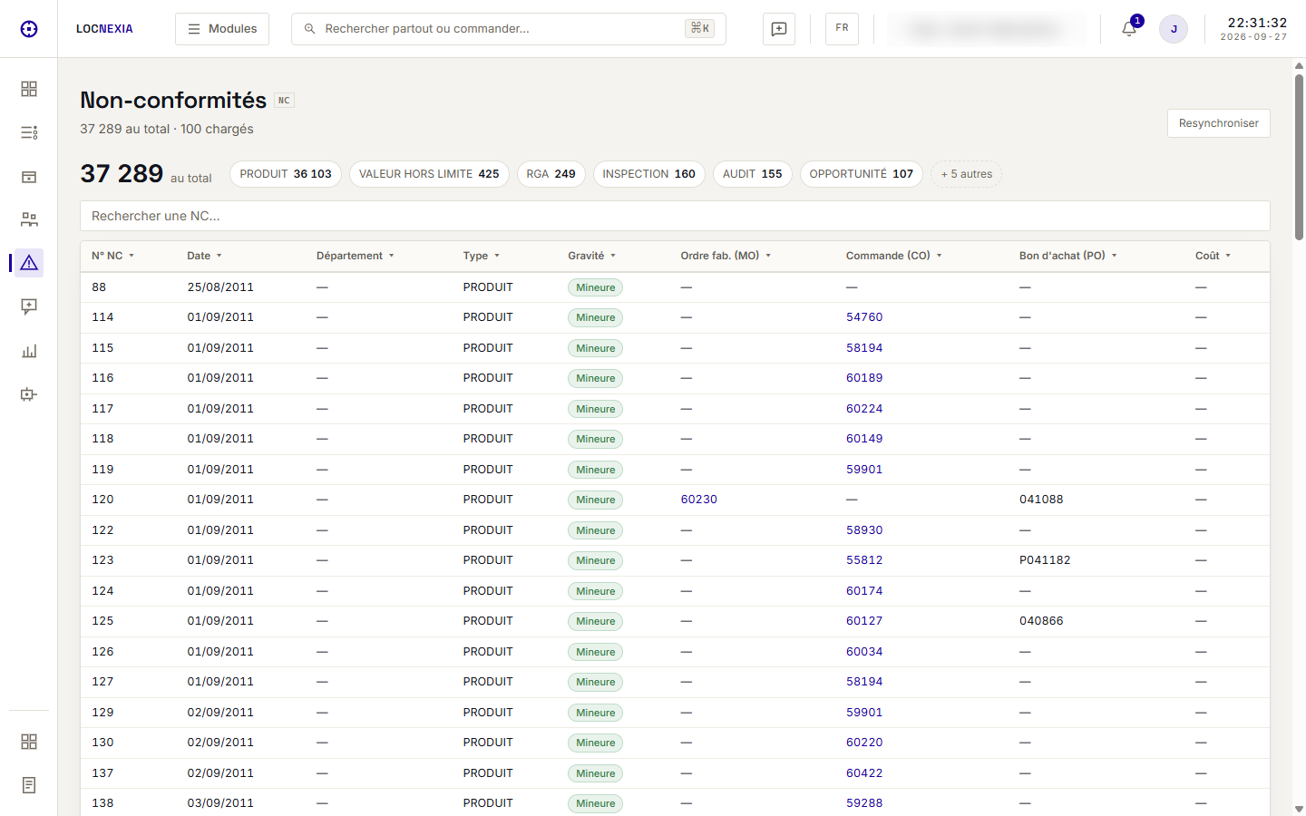Open the task list icon in sidebar
The image size is (1306, 816).
click(x=29, y=132)
